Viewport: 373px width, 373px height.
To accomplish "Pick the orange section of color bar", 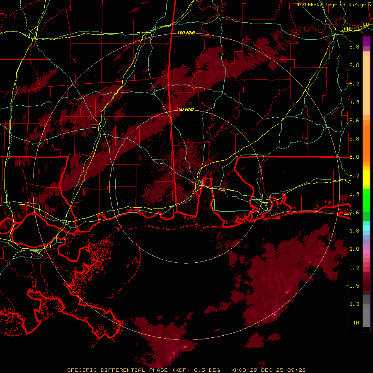I will [x=366, y=143].
